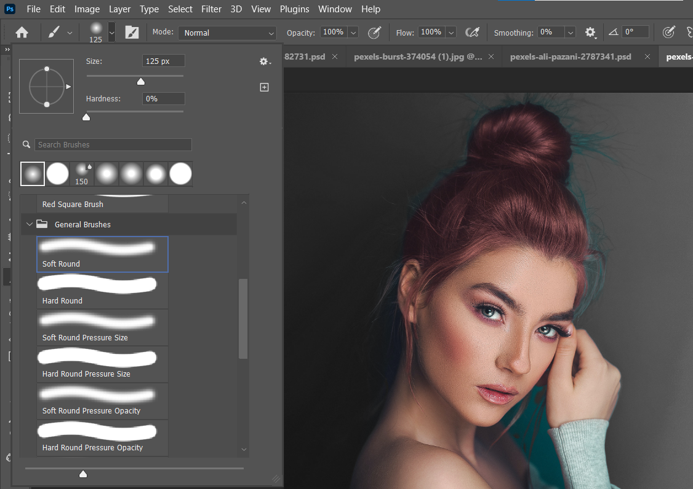Choose Soft Round Pressure Opacity brush
The height and width of the screenshot is (489, 693).
coord(102,401)
